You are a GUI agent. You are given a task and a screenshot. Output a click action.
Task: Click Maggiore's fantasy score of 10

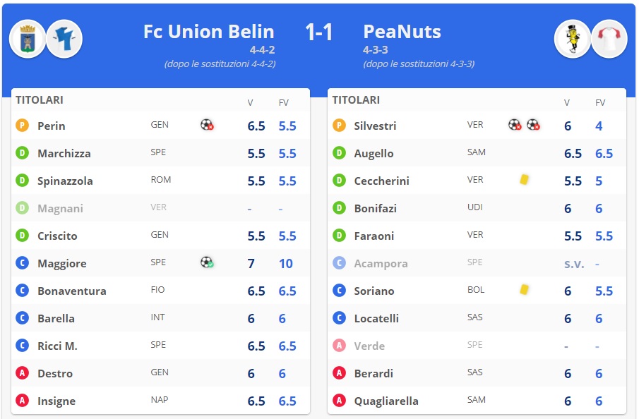click(286, 263)
